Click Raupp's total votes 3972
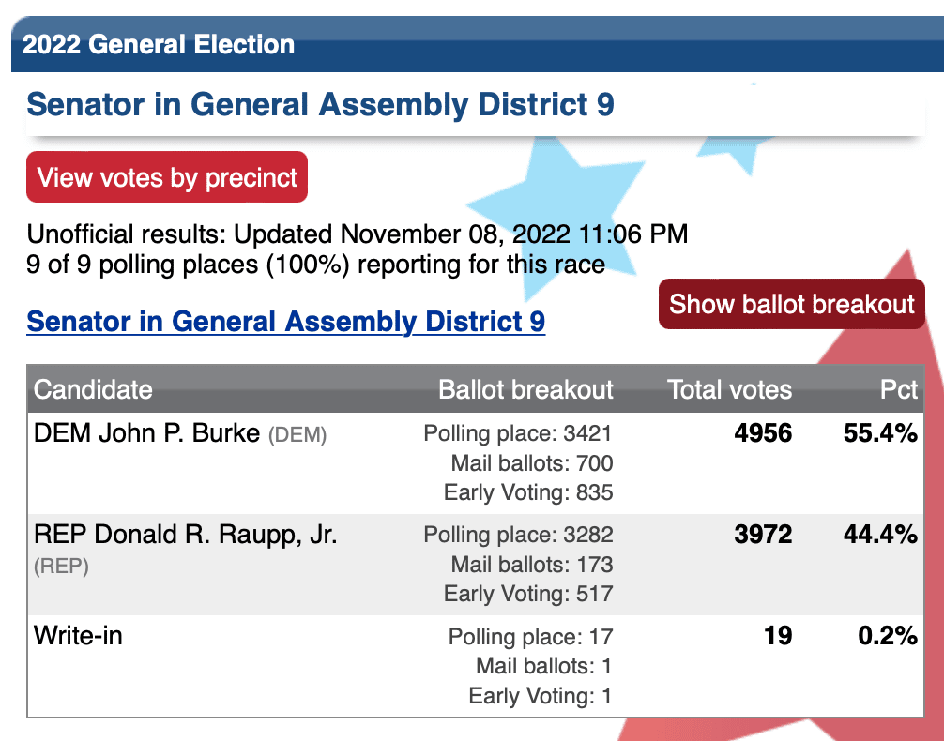Screen dimensions: 944x741 pyautogui.click(x=763, y=535)
